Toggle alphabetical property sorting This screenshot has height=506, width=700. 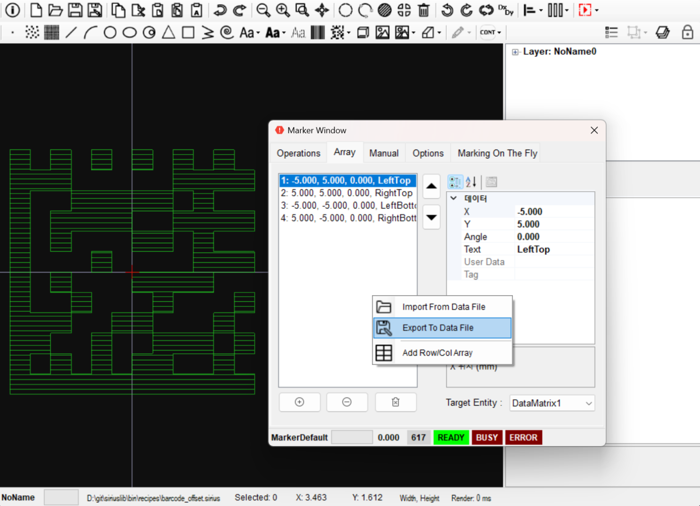(x=471, y=182)
